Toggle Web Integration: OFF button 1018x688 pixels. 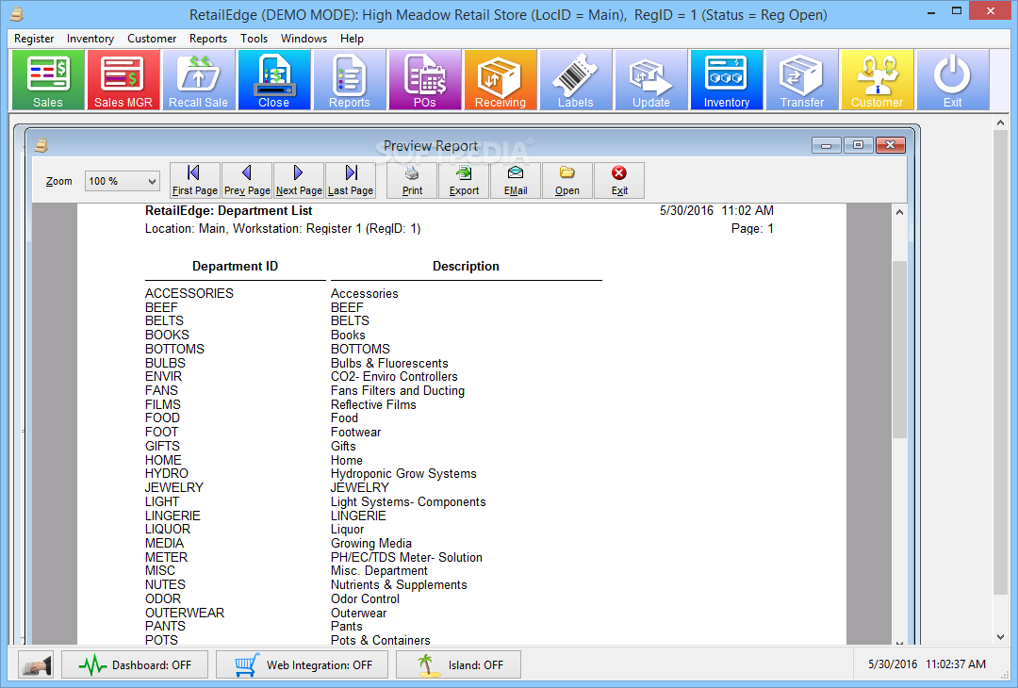[x=302, y=665]
